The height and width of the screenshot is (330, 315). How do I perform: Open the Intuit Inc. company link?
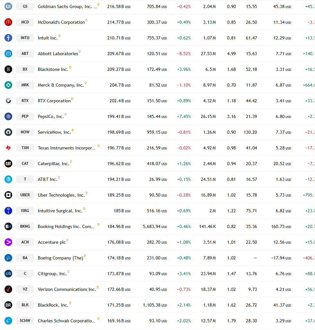(x=48, y=38)
